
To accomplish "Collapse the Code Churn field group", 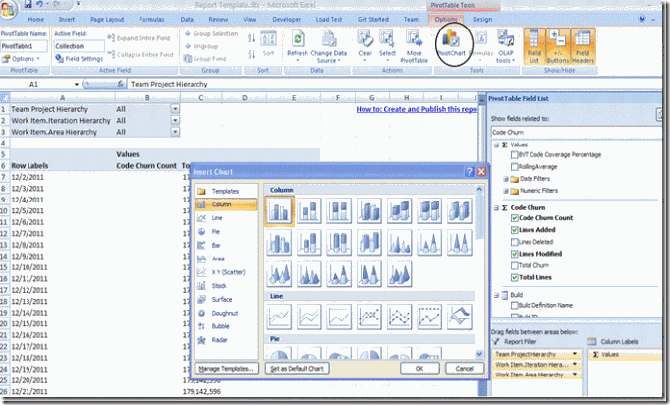I will click(496, 207).
